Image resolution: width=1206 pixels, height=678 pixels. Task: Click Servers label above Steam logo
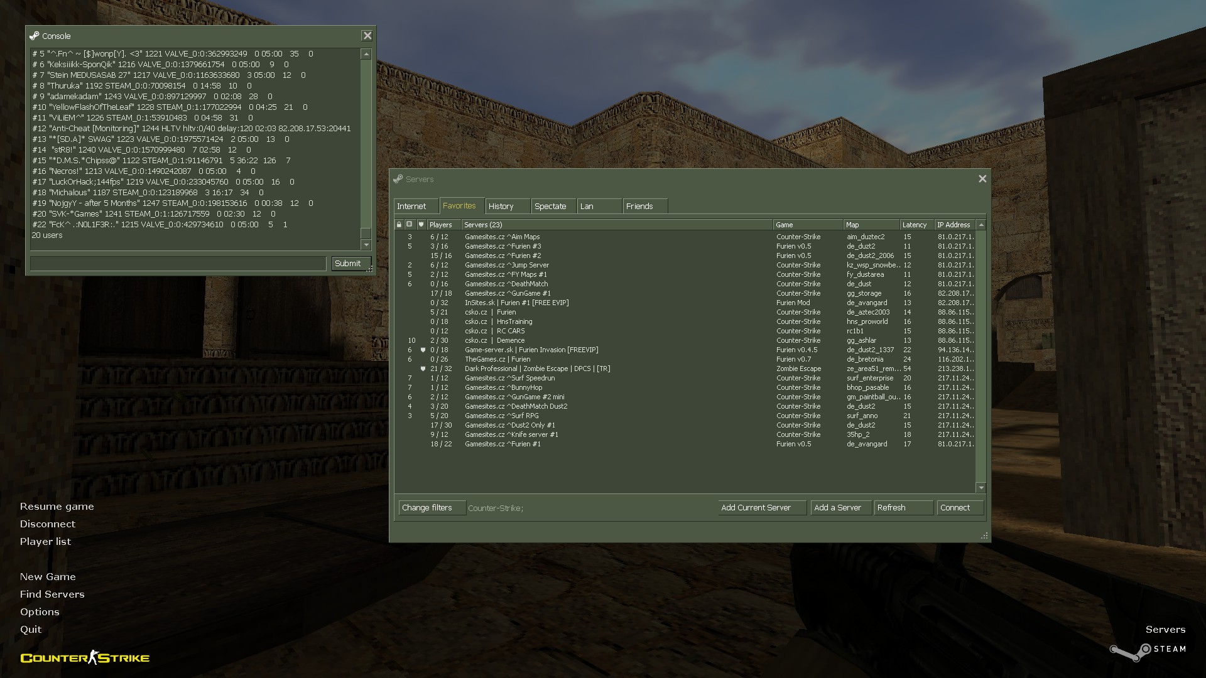click(x=1165, y=630)
